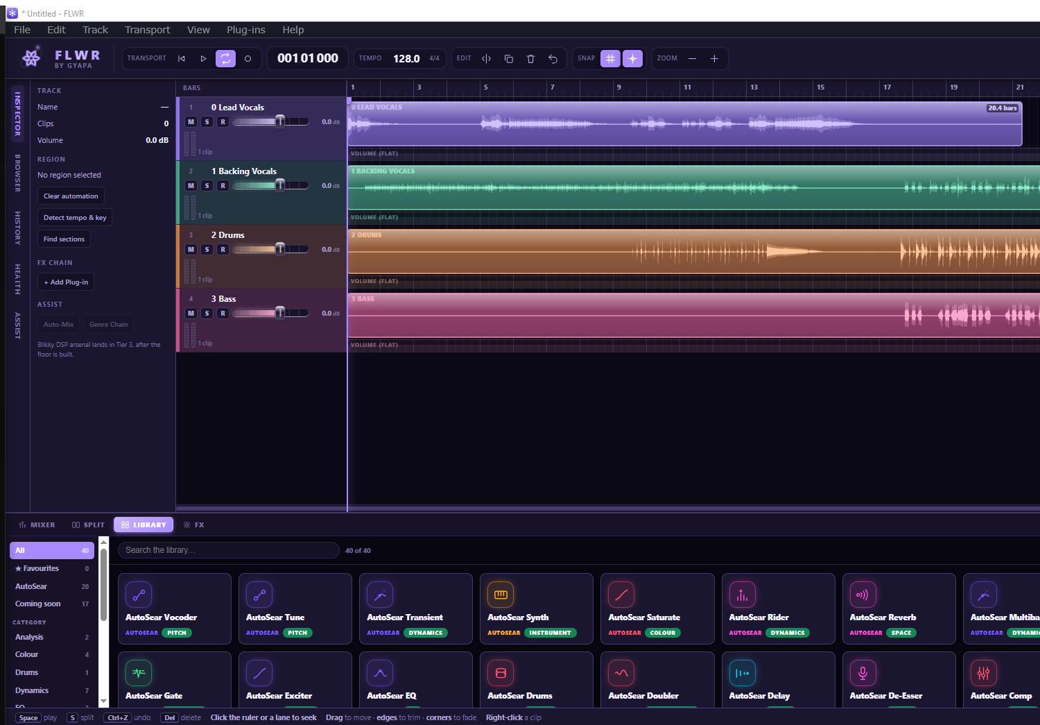Screen dimensions: 1040x725
Task: Open the Transport menu
Action: 147,30
